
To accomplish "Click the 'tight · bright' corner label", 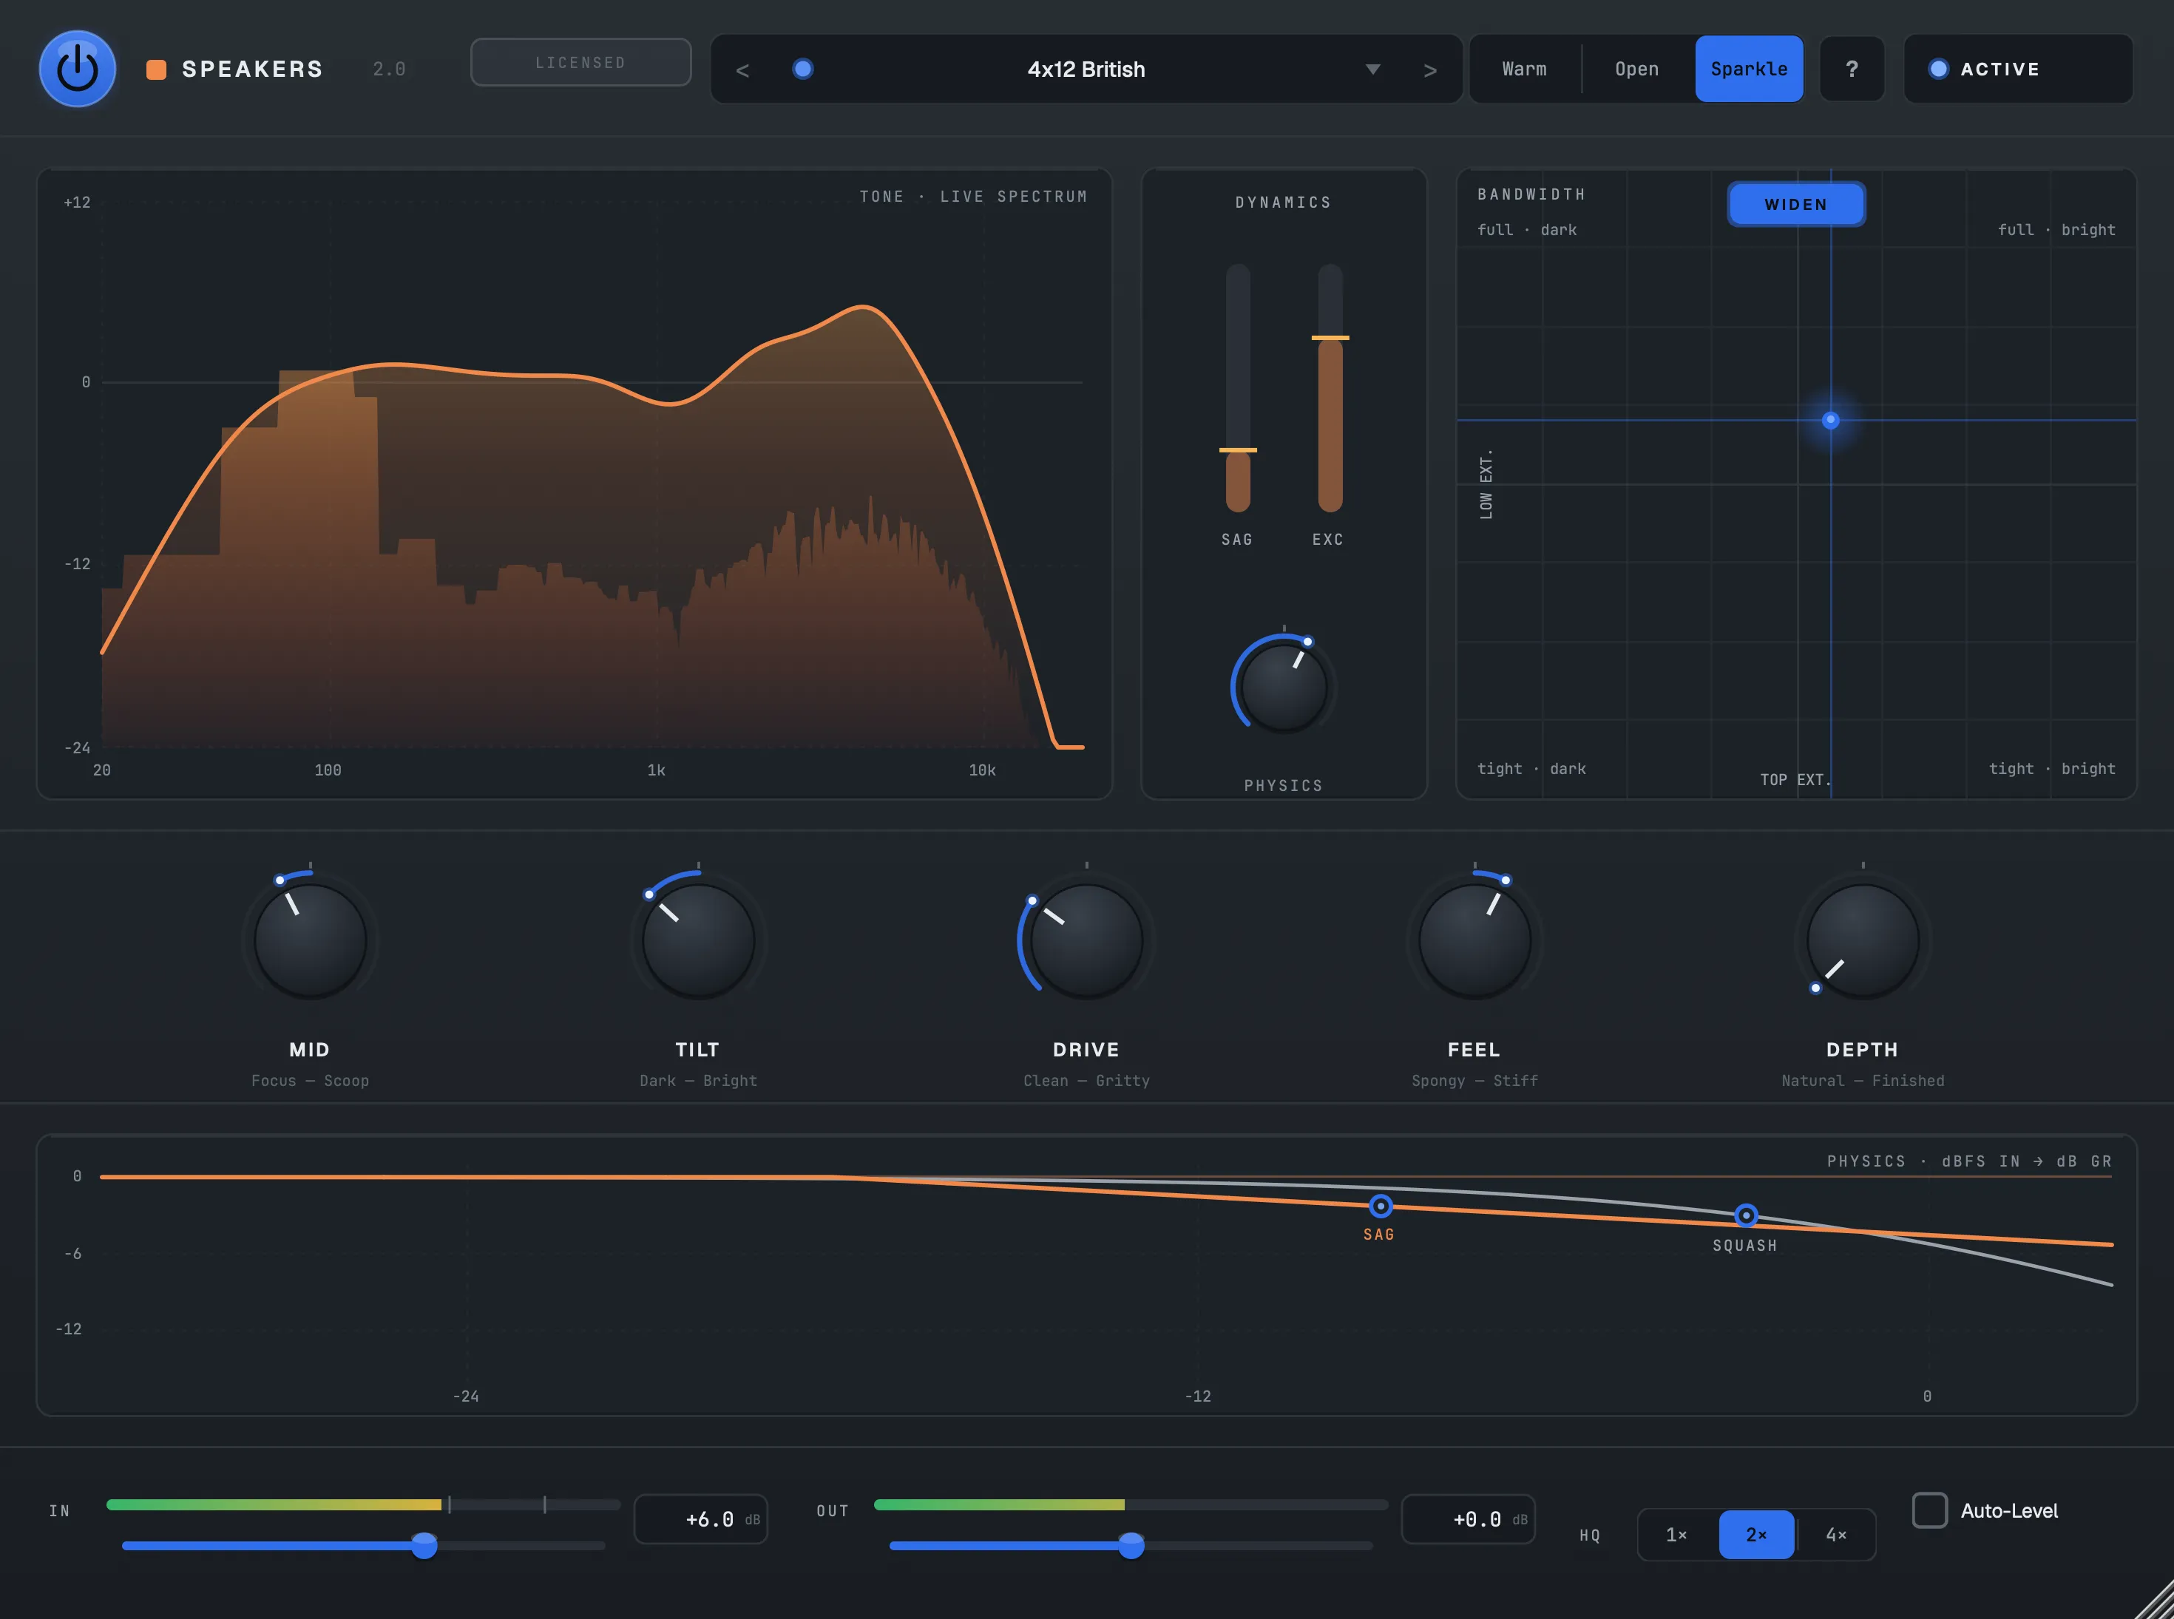I will pos(2051,768).
